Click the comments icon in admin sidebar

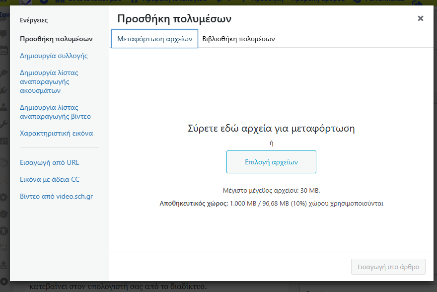[4, 34]
